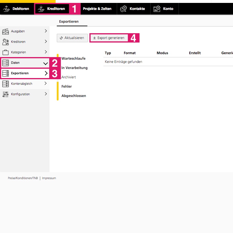Select the Archiviert status filter
233x233 pixels.
click(69, 77)
